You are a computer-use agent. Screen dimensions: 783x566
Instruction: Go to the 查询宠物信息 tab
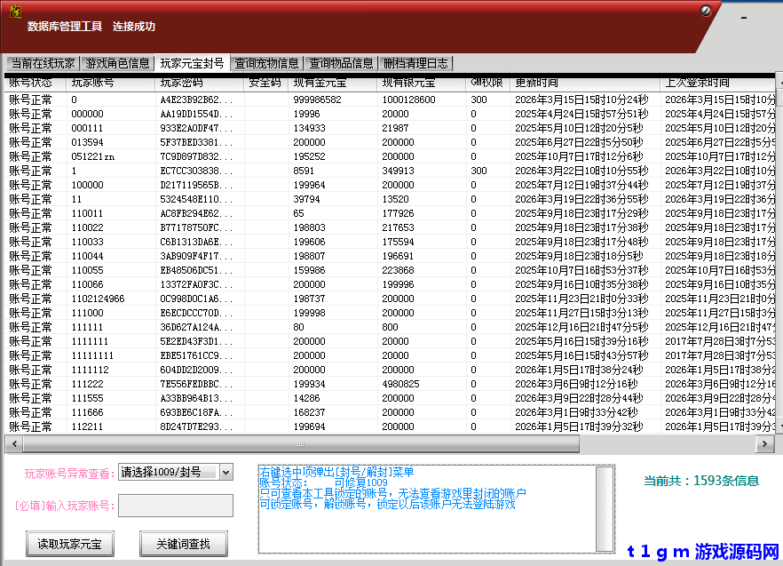point(266,63)
